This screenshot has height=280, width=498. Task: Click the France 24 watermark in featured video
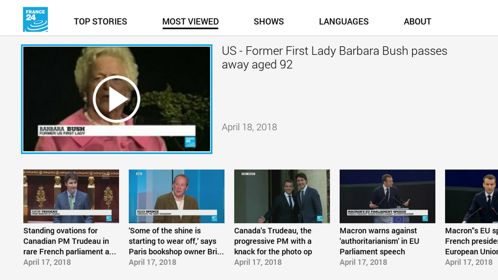190,142
